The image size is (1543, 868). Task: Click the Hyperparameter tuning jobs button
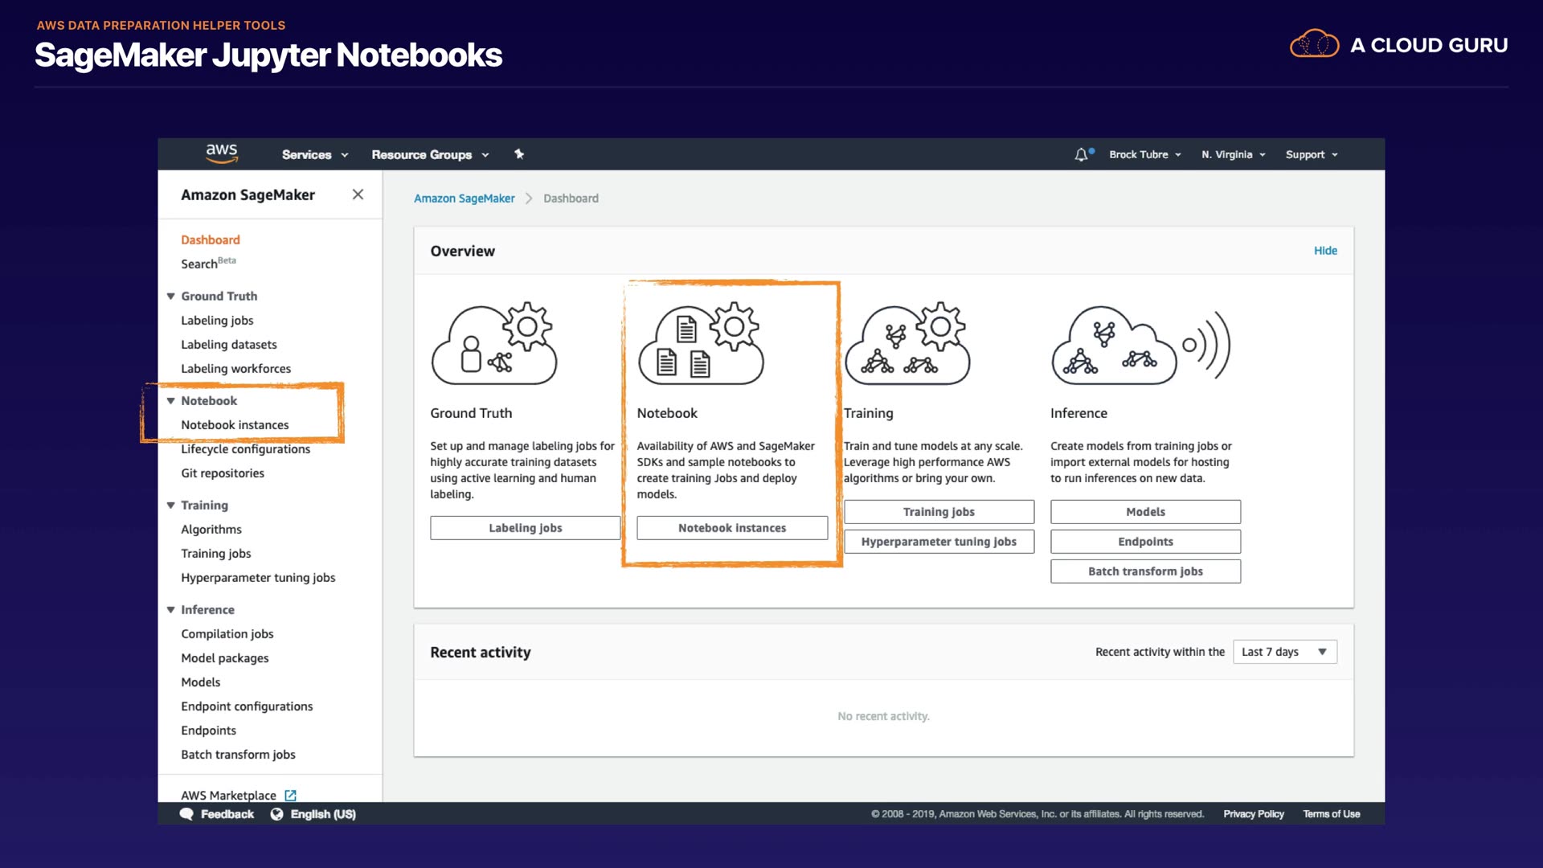(938, 542)
